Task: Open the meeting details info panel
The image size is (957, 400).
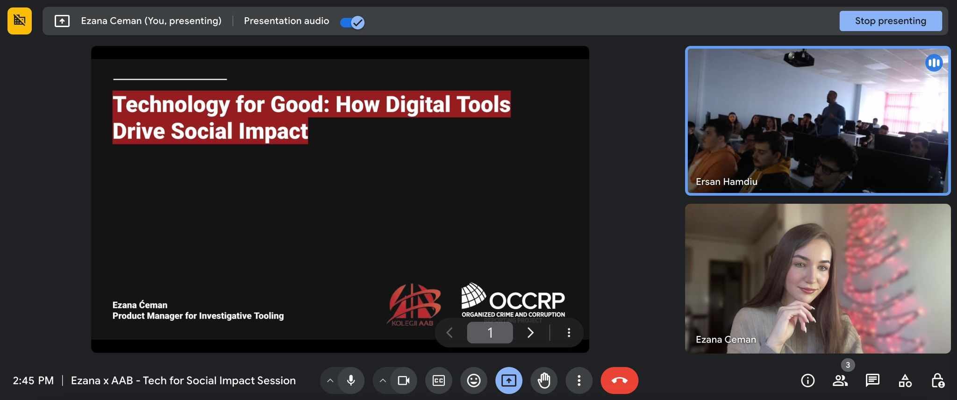Action: [808, 381]
